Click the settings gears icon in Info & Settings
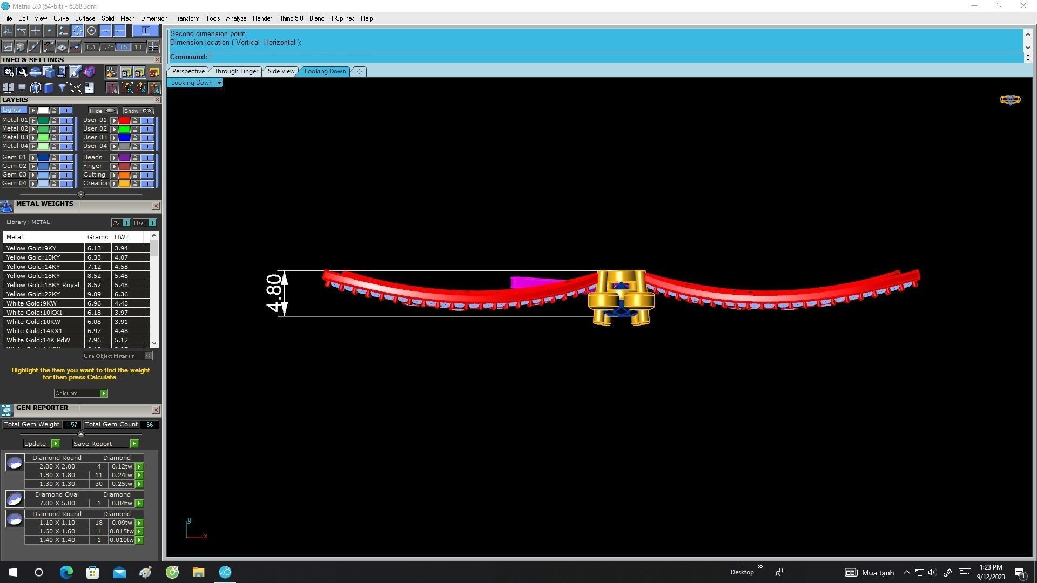 9,72
